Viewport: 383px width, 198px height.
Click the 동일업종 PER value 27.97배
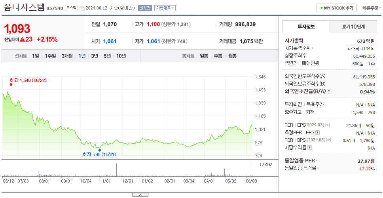click(x=366, y=161)
